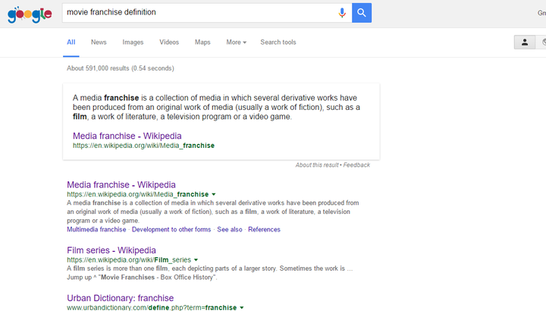Screen dimensions: 546x311
Task: Click About 591,000 results text
Action: [121, 68]
